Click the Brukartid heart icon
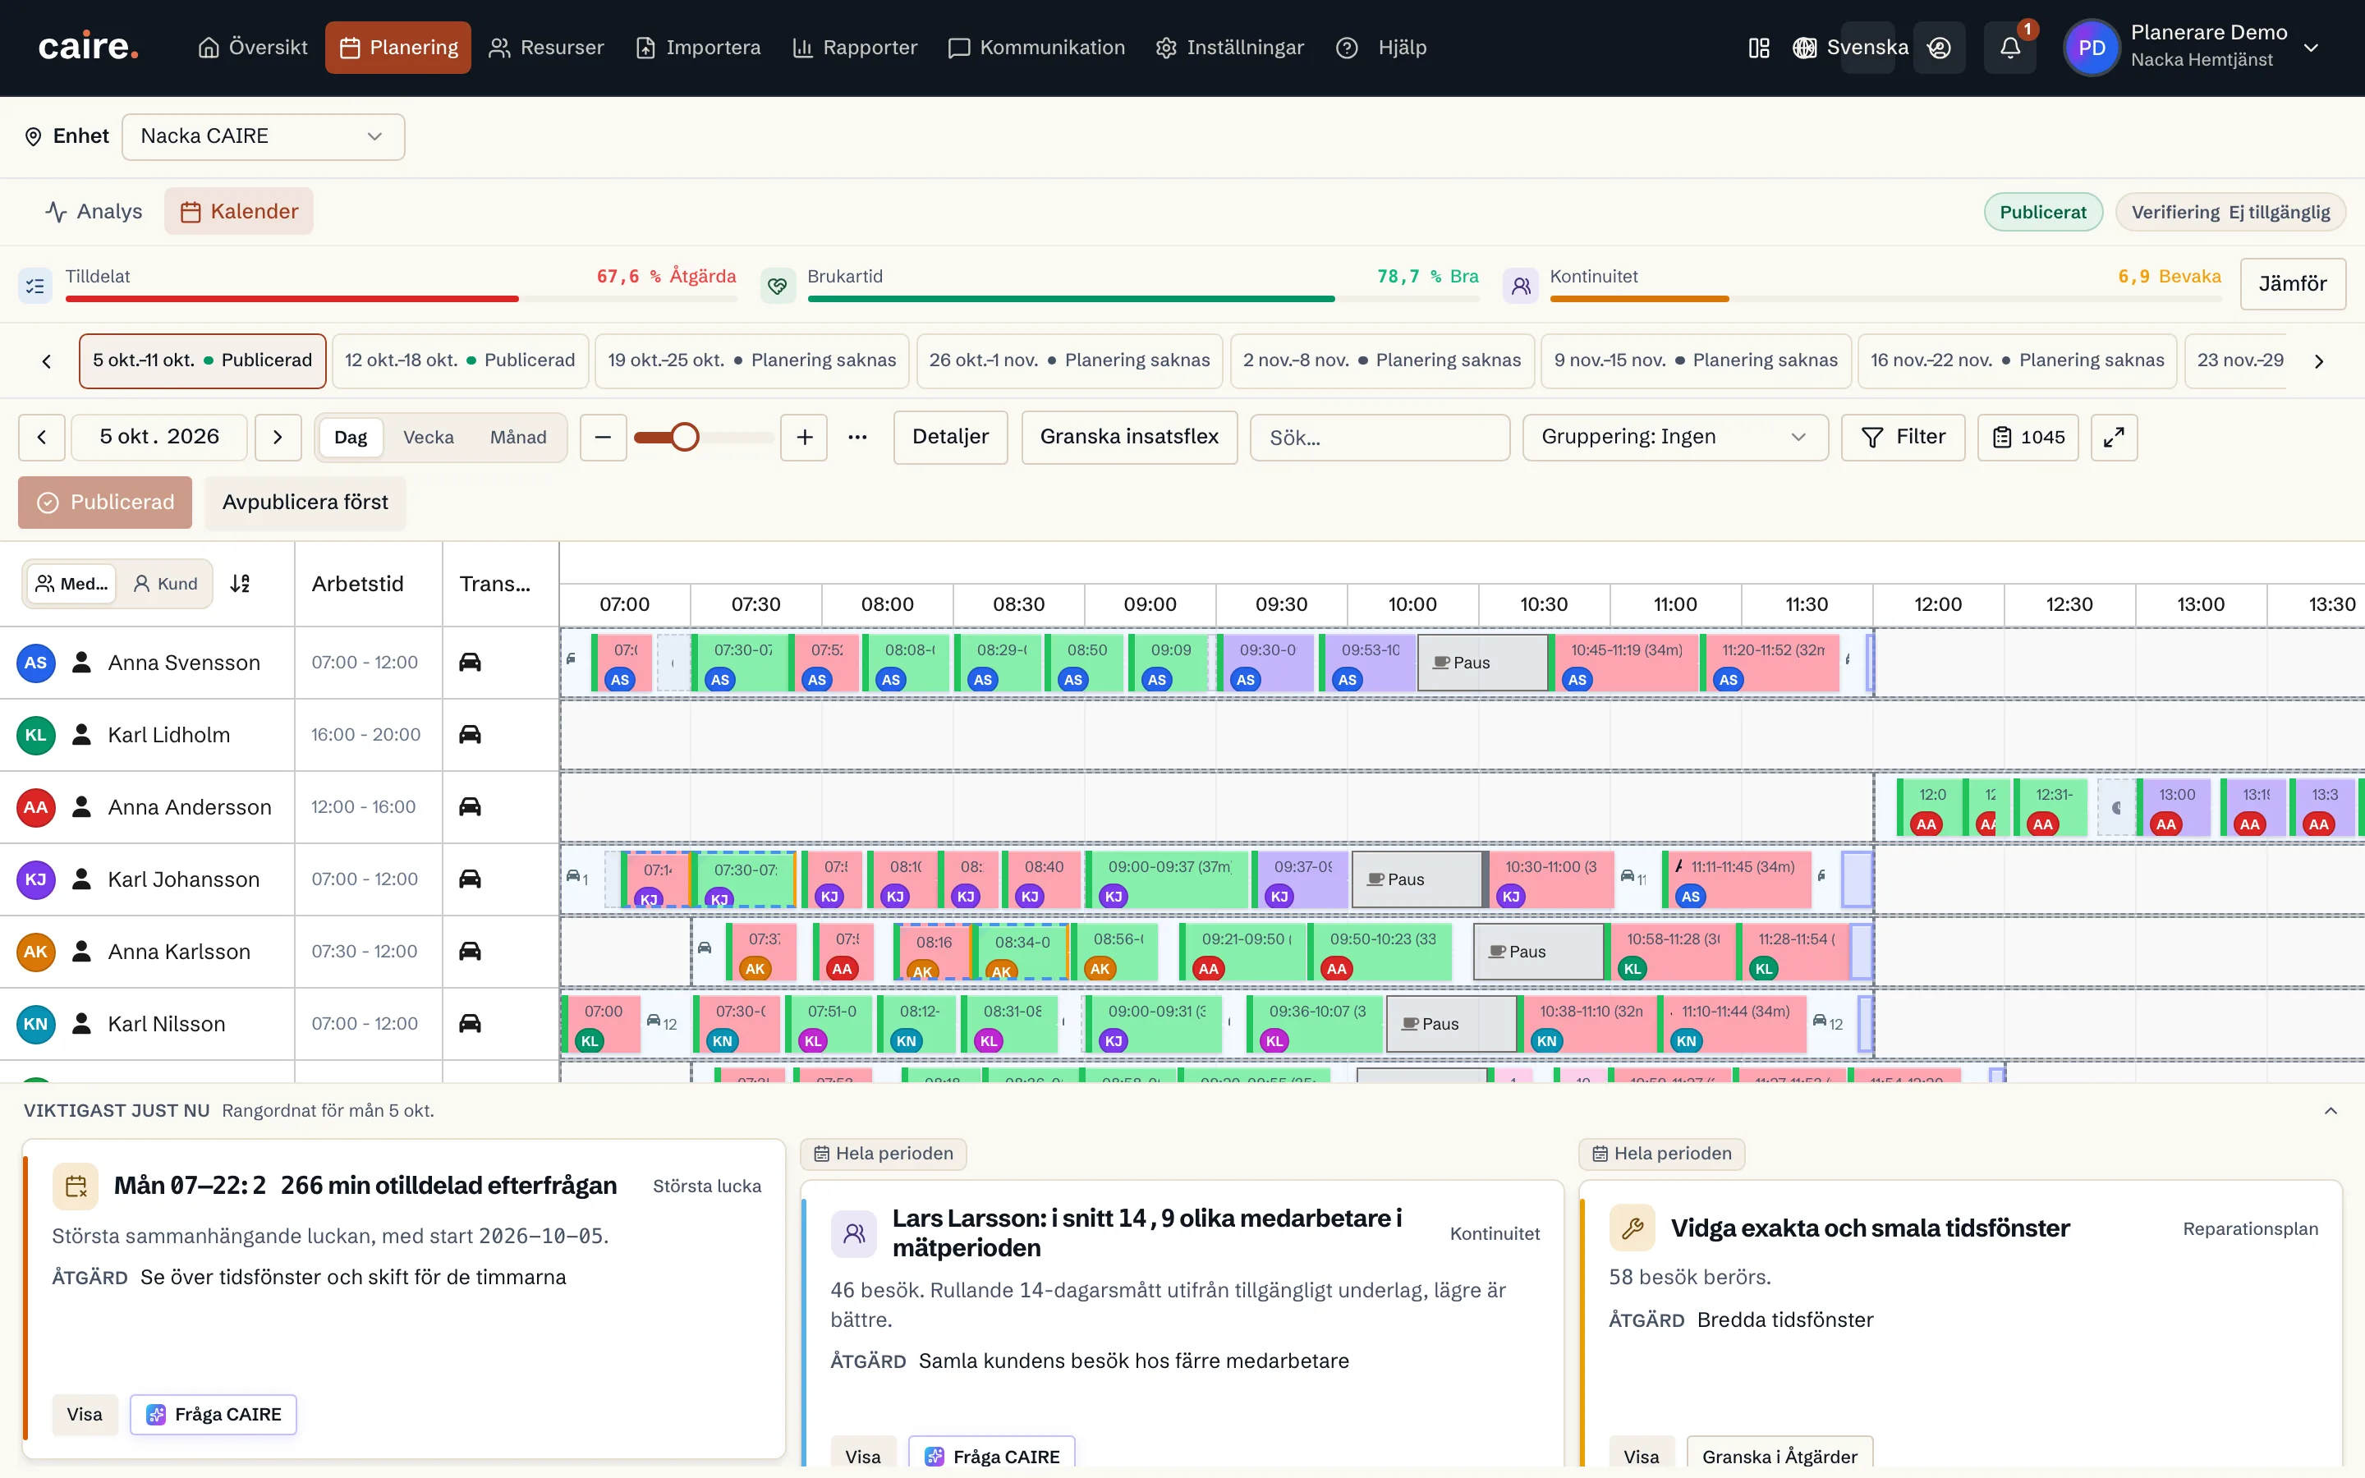Viewport: 2365px width, 1478px height. pyautogui.click(x=778, y=286)
